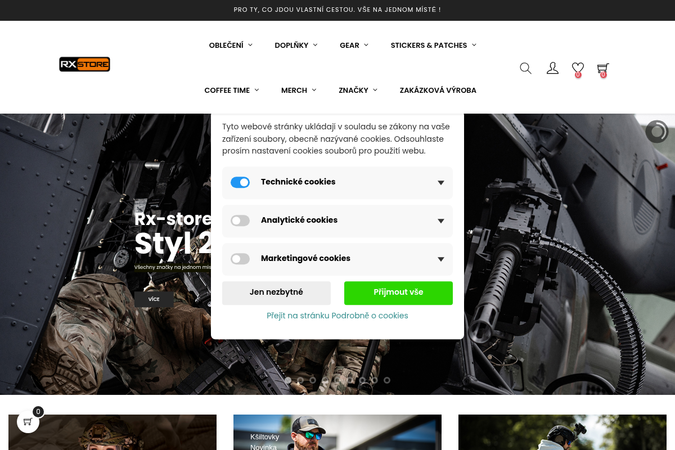The image size is (675, 450).
Task: Click the circular loading icon on banner
Action: (657, 132)
